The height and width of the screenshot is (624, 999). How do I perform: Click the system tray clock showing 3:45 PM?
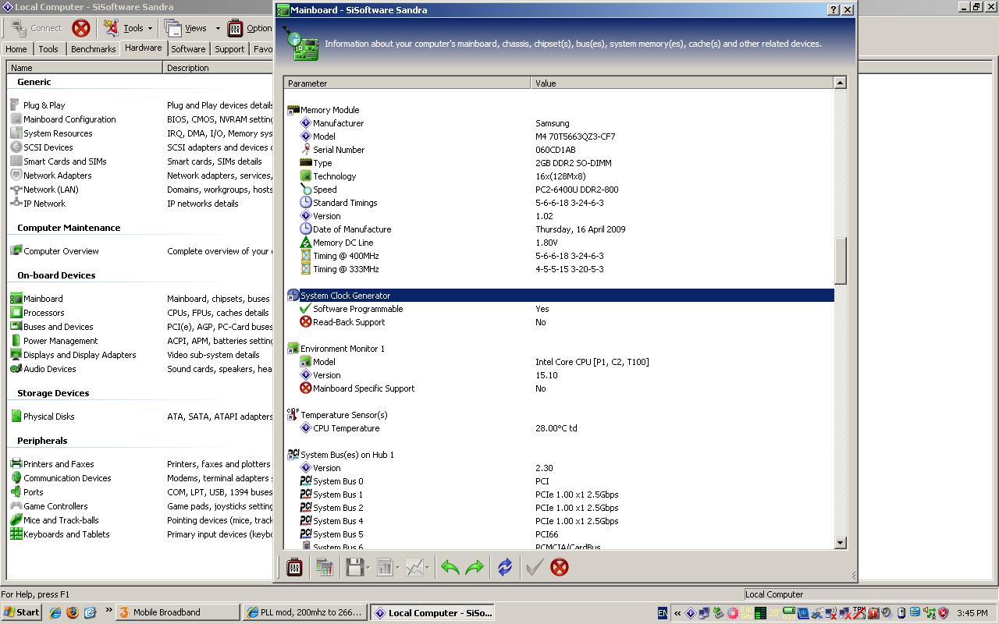pyautogui.click(x=972, y=613)
